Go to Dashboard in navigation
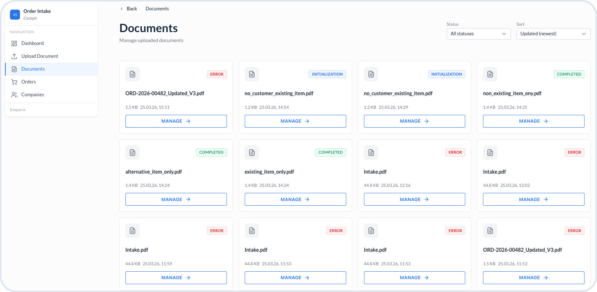This screenshot has width=597, height=292. pos(52,43)
